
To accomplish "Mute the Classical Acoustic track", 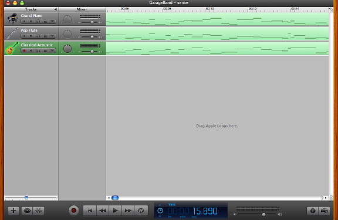I will 31,50.
